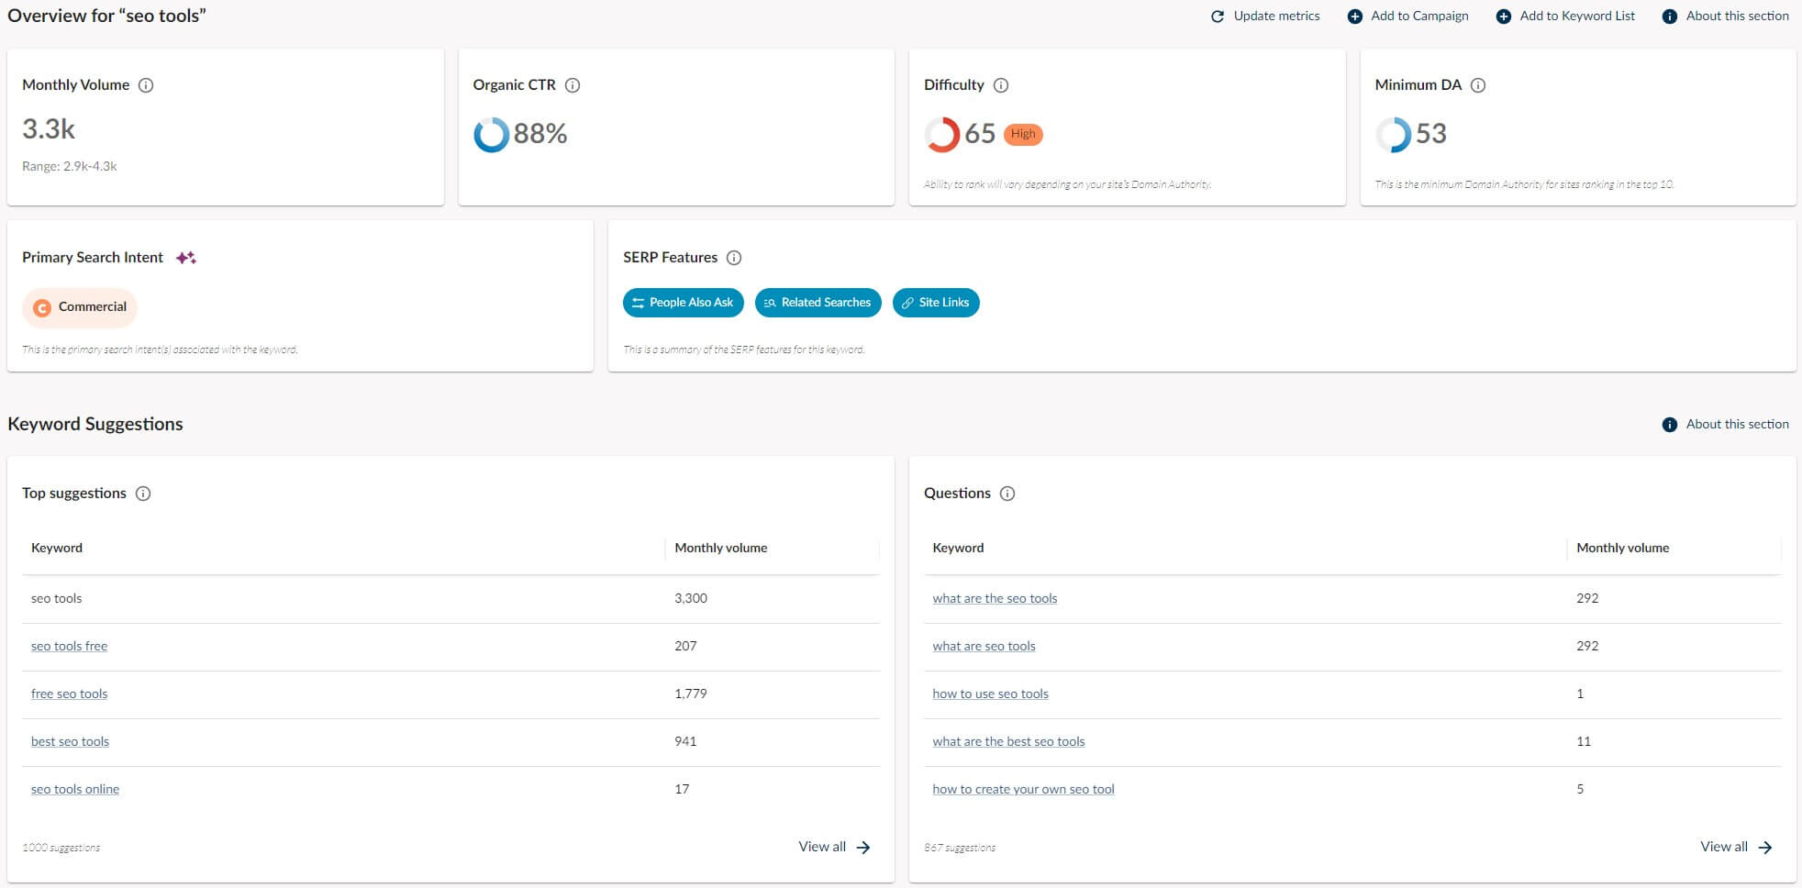Open the free seo tools keyword link
Viewport: 1802px width, 888px height.
tap(69, 694)
